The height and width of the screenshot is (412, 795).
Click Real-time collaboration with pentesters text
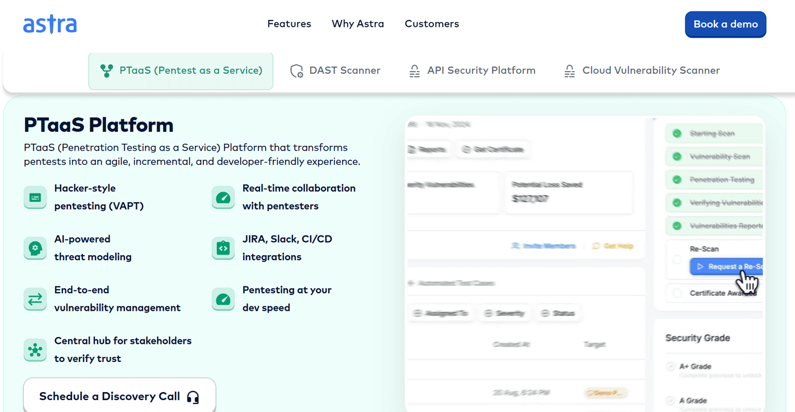(299, 197)
